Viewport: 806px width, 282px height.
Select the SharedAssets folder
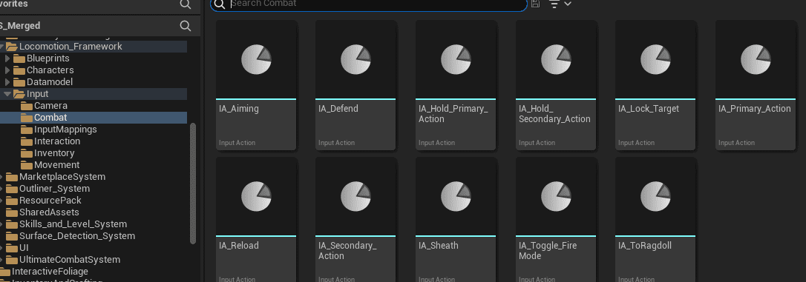pyautogui.click(x=94, y=212)
